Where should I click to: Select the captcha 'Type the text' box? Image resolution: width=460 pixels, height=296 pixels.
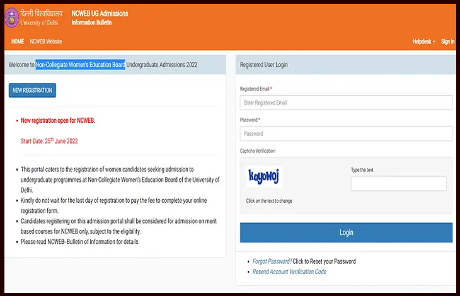point(398,183)
